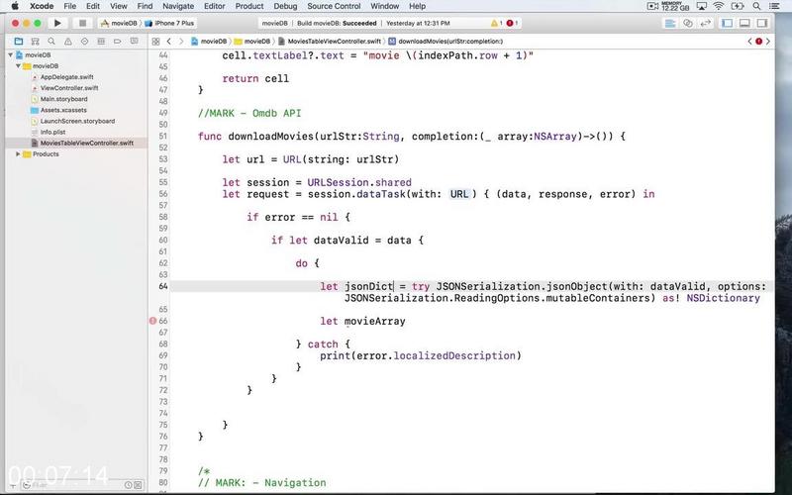Open Spotlight search in menu bar
792x495 pixels.
[756, 6]
